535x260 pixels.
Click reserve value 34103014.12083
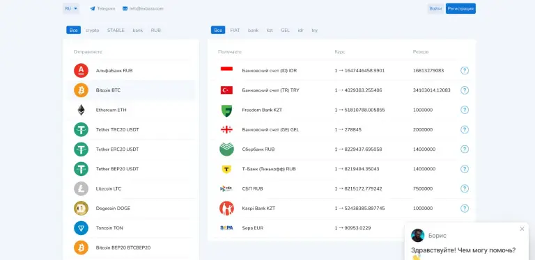pyautogui.click(x=432, y=90)
